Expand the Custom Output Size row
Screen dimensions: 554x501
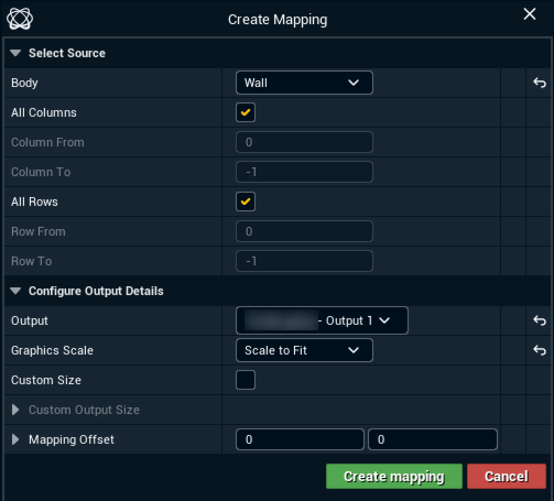[x=16, y=410]
